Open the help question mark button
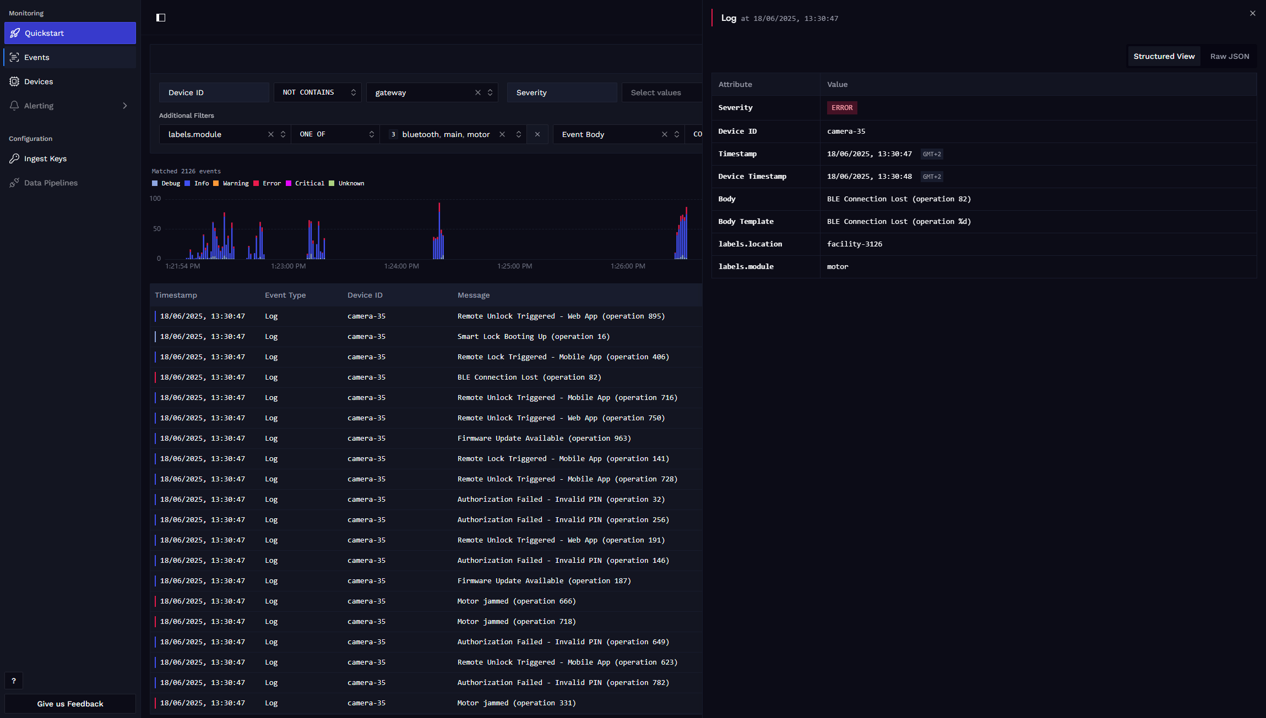 pyautogui.click(x=14, y=681)
